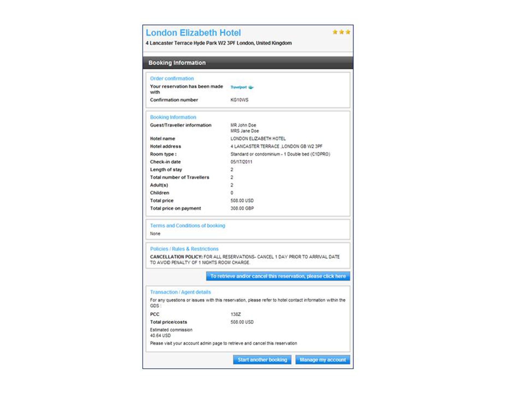
Task: Click the retrieve and/or cancel reservation button
Action: click(x=278, y=276)
